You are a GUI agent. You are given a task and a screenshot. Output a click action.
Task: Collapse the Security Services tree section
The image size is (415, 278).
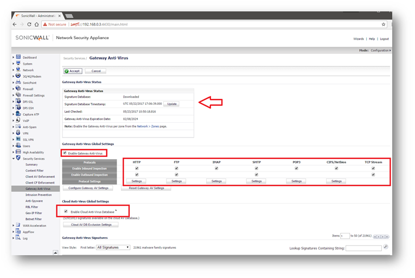[14, 159]
